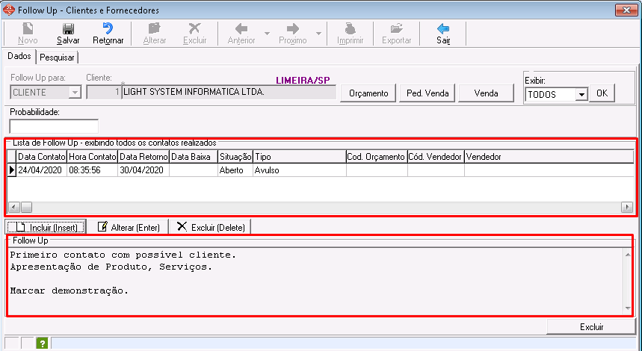Click the Probabilidade input field
The height and width of the screenshot is (351, 642).
coord(54,126)
